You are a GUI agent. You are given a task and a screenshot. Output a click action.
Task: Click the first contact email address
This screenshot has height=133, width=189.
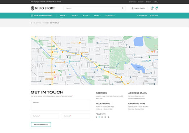pyautogui.click(x=137, y=96)
